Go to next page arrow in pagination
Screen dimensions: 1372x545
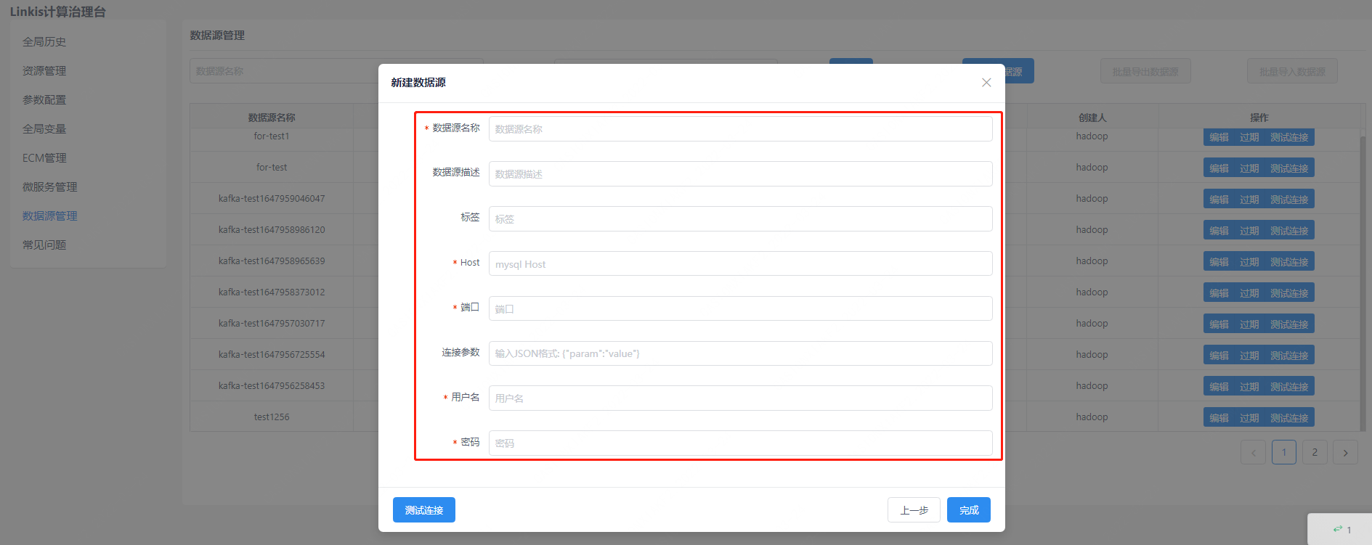tap(1345, 453)
